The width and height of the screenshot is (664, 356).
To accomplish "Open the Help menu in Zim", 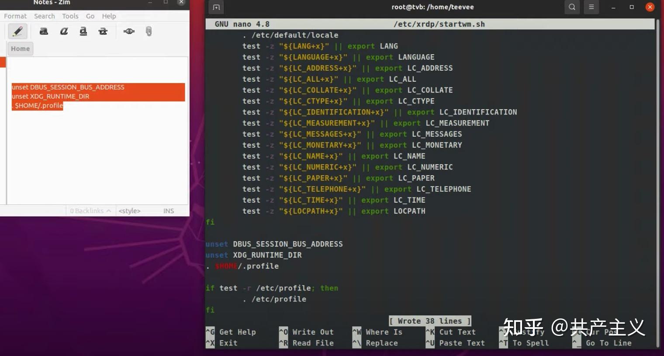I will 109,16.
